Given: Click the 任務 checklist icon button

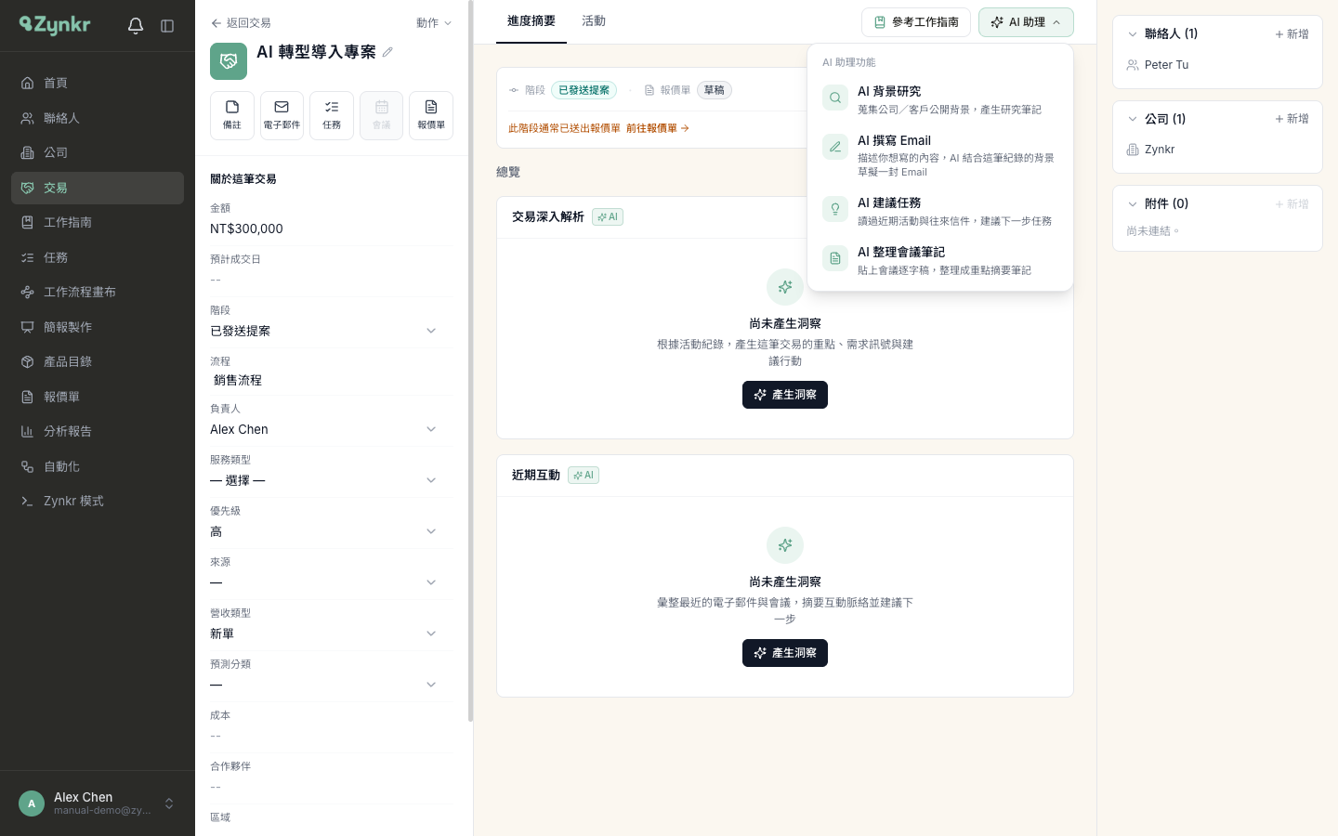Looking at the screenshot, I should (332, 115).
